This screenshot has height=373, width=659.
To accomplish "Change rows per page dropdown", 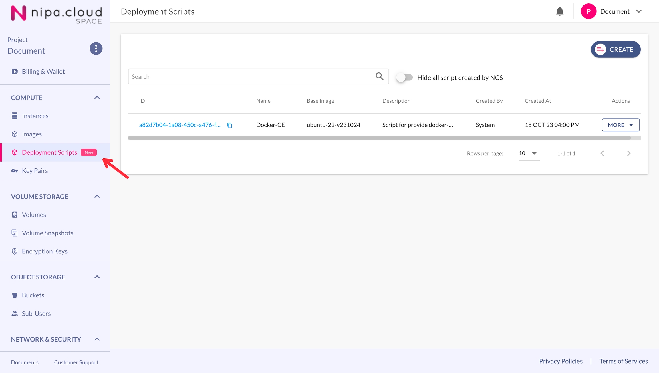I will 529,153.
